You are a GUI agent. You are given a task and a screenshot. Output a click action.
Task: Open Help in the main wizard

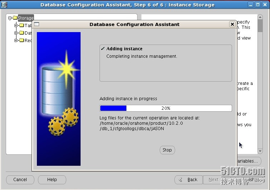pos(52,180)
